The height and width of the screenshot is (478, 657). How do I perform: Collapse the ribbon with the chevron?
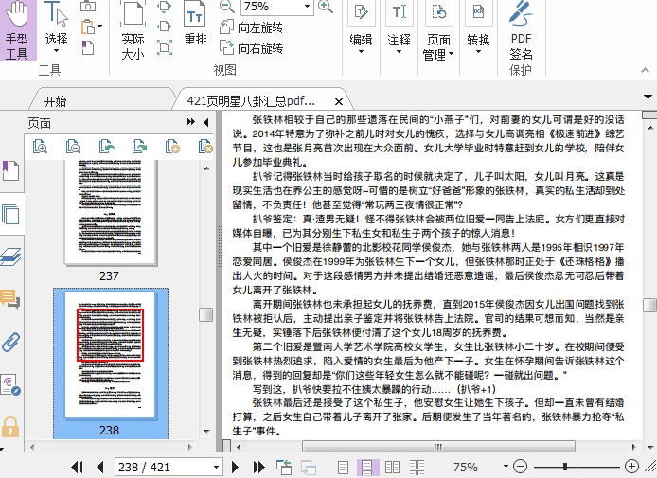pos(645,70)
